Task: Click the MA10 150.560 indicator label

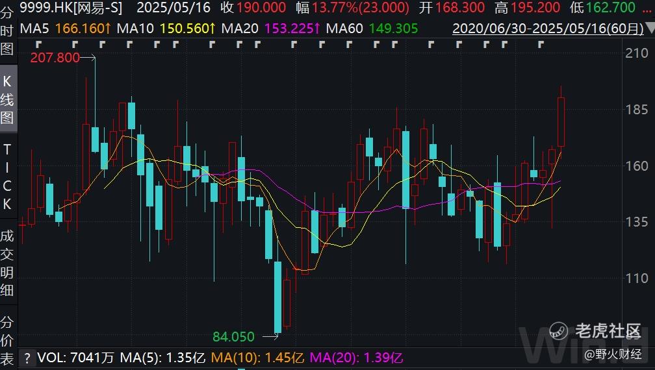Action: (x=166, y=29)
